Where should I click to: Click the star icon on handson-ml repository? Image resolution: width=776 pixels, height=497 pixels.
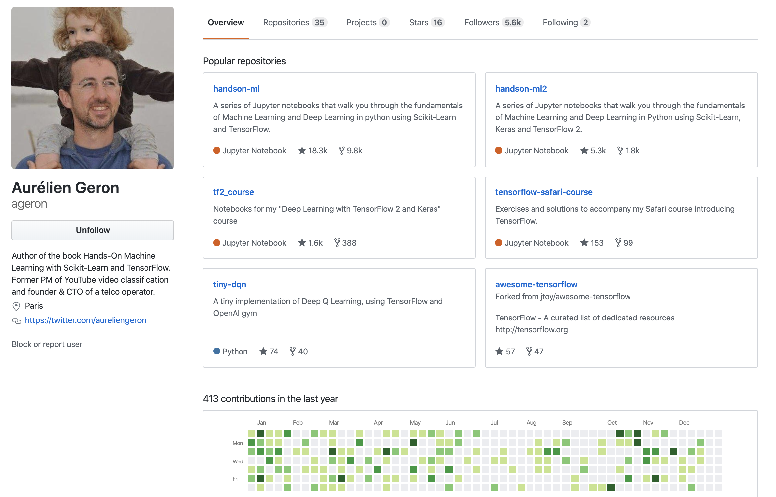coord(302,151)
